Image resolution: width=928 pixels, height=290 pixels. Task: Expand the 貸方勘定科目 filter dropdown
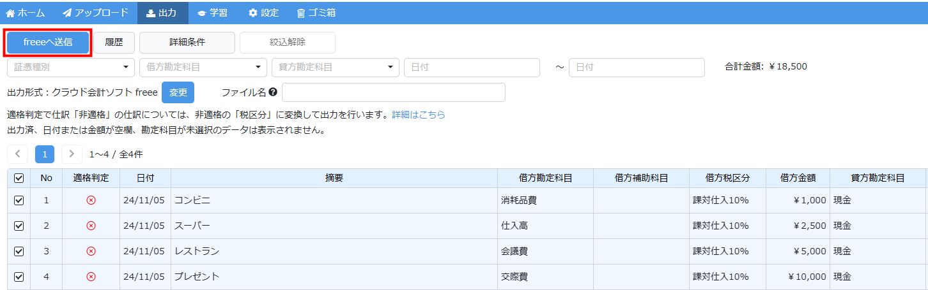coord(335,67)
